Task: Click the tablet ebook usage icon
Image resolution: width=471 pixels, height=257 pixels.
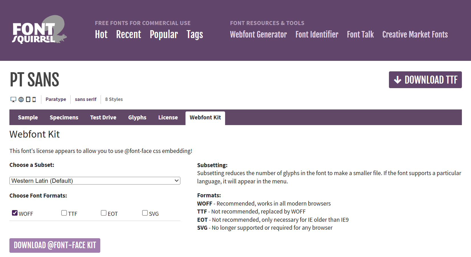Action: click(28, 100)
